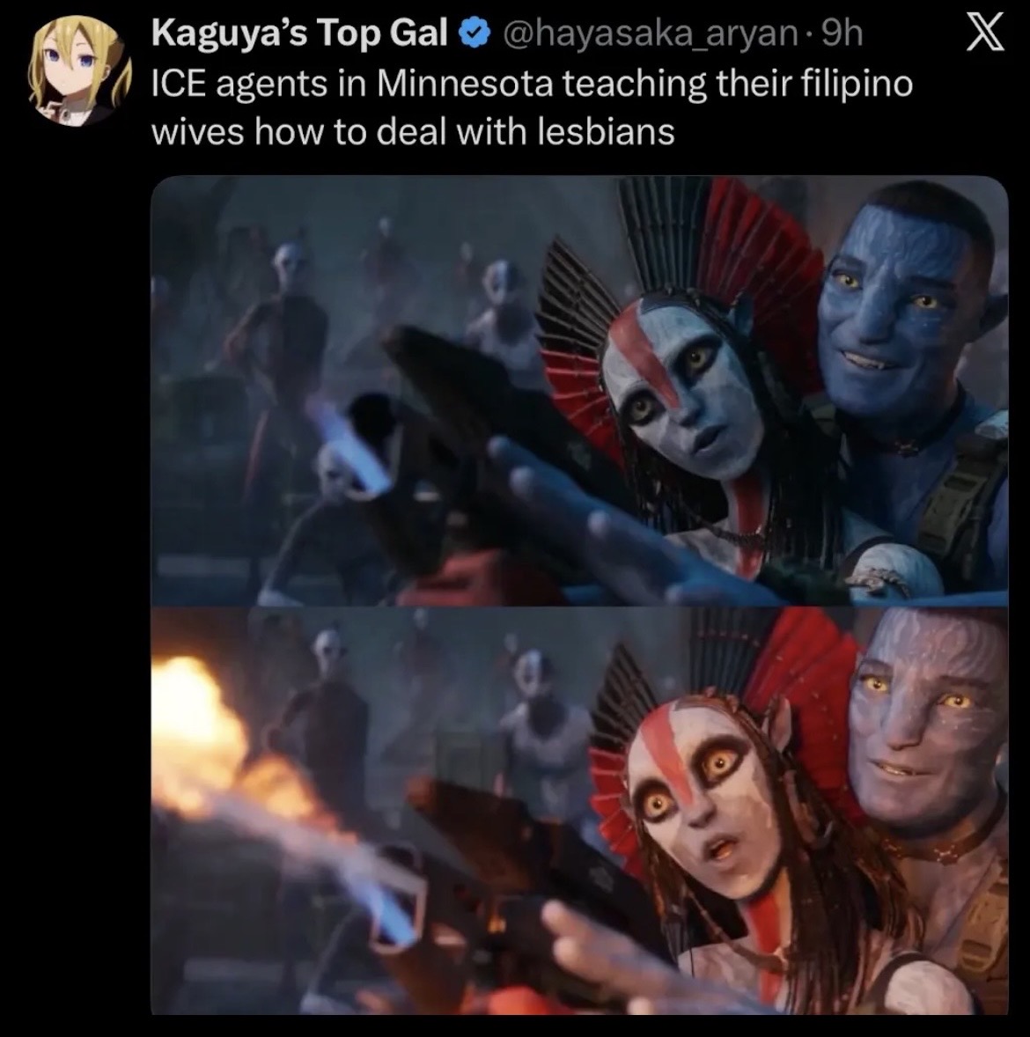Open the anime girl profile avatar
1030x1037 pixels.
(x=78, y=71)
